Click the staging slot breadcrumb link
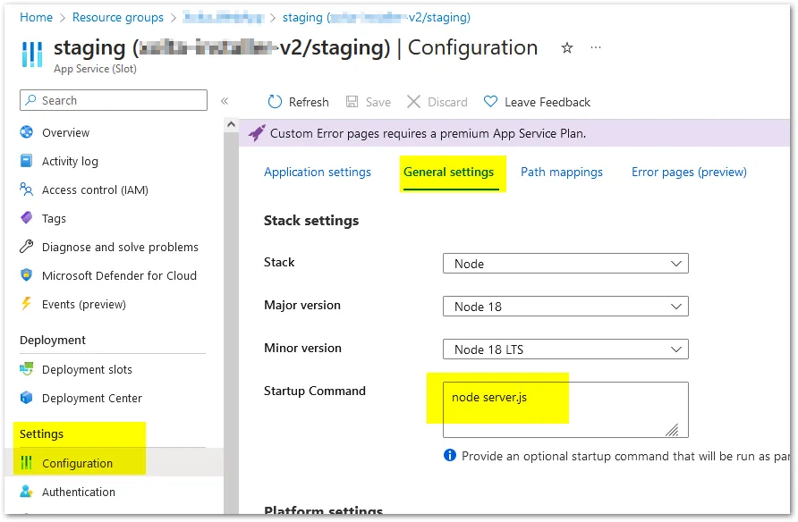 click(x=377, y=18)
